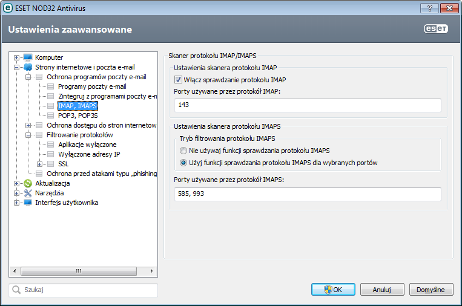Expand the Interfejs użytkownika tree node
Screen dimensions: 462x306
[x=16, y=203]
